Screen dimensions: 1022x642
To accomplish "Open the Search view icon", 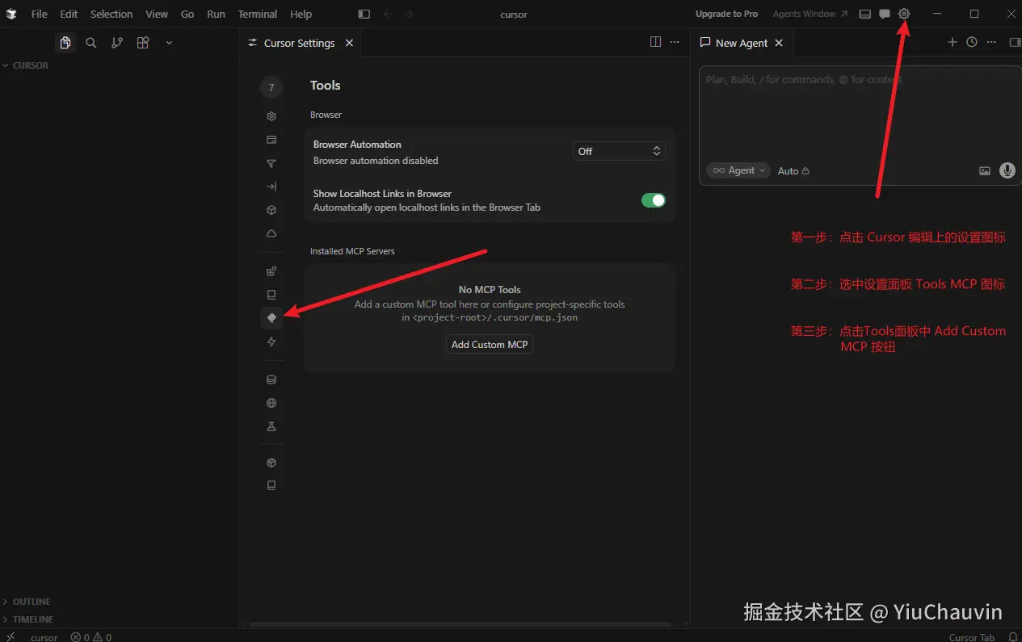I will tap(91, 43).
